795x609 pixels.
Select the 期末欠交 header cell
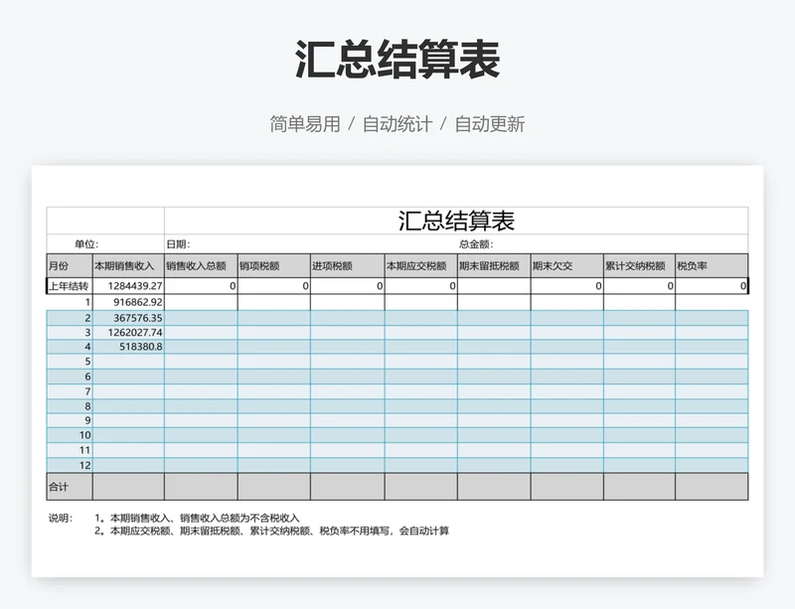(566, 265)
